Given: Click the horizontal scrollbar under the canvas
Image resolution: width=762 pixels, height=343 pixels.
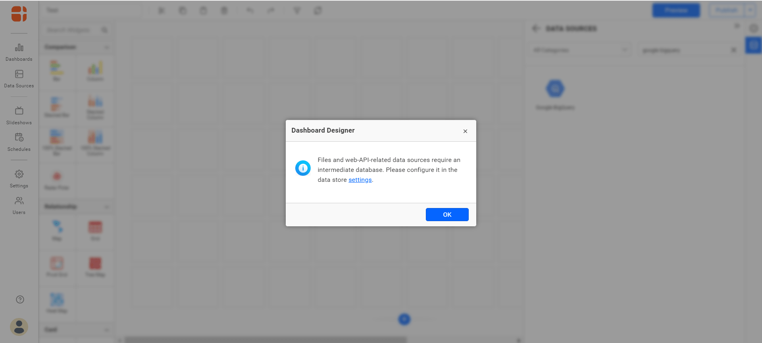Looking at the screenshot, I should [266, 340].
